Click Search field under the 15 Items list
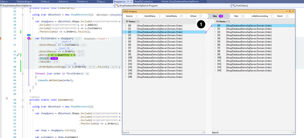The width and height of the screenshot is (304, 138). (252, 132)
